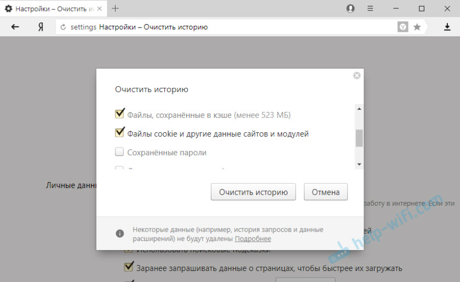The height and width of the screenshot is (282, 460).
Task: Click the scroll up arrow in dialog list
Action: pyautogui.click(x=359, y=109)
